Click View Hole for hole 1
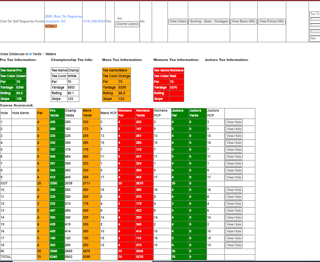The height and width of the screenshot is (262, 320). pos(234,122)
